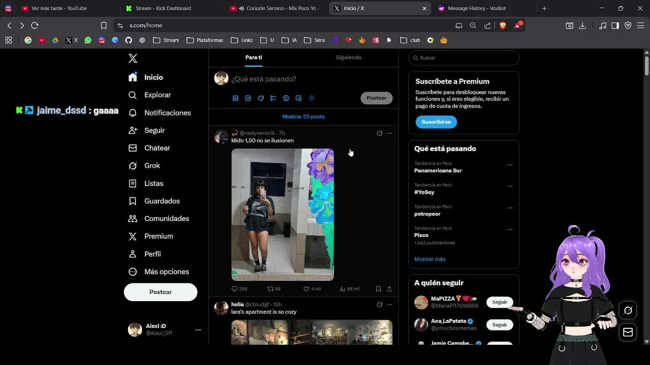
Task: Follow the MaPIZZA account
Action: coord(500,302)
